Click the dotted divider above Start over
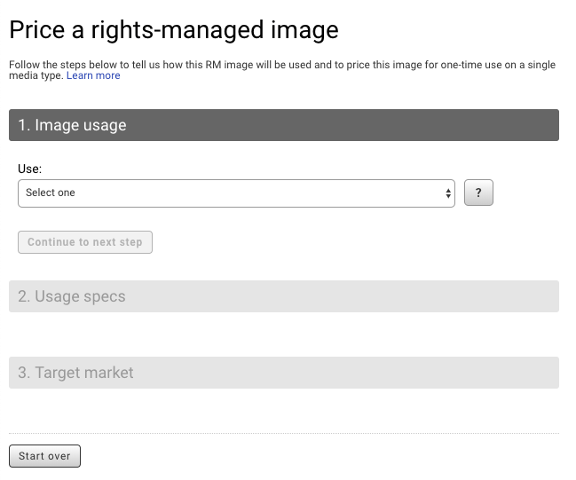The width and height of the screenshot is (576, 480). pyautogui.click(x=284, y=433)
